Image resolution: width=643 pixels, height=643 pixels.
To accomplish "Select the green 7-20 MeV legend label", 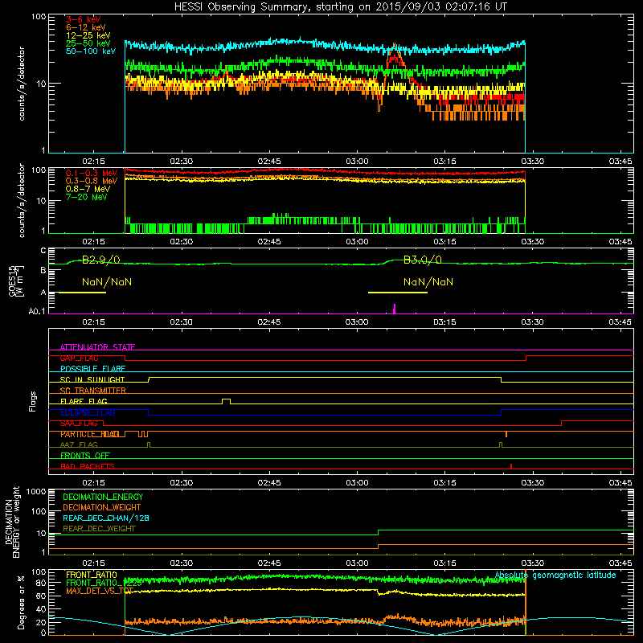I will [x=86, y=197].
